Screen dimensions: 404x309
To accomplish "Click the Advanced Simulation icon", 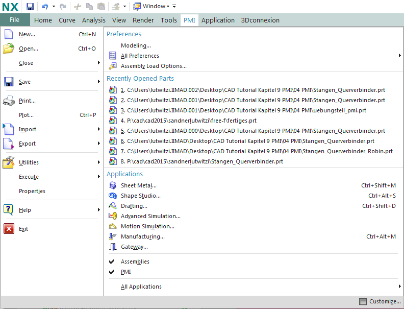I will pos(113,216).
